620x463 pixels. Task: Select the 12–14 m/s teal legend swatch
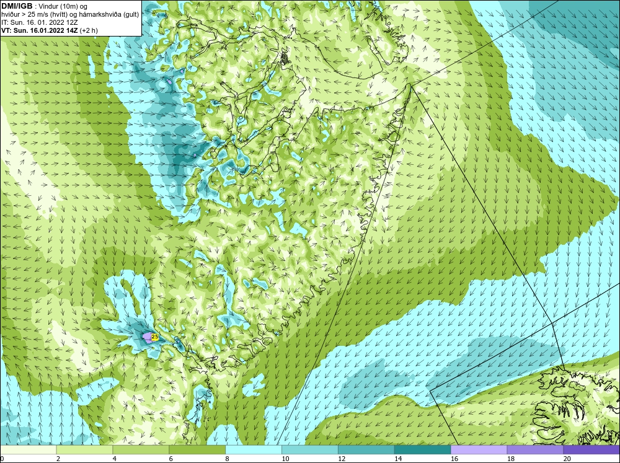[x=366, y=450]
